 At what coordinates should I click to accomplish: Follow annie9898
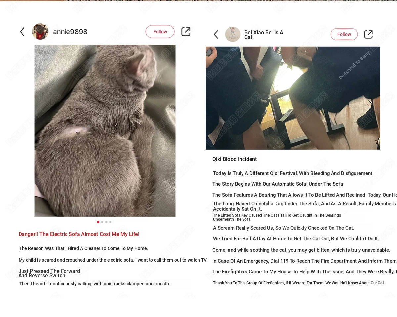point(160,32)
